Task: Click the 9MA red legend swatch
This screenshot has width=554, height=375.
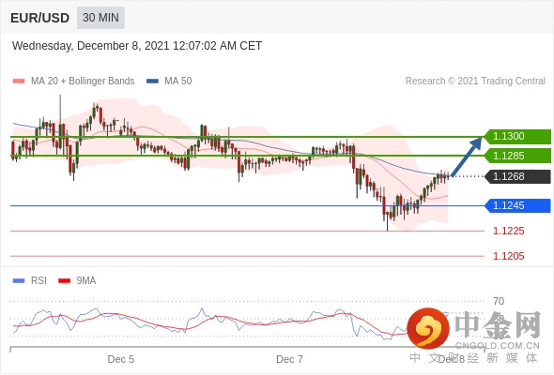Action: tap(64, 281)
